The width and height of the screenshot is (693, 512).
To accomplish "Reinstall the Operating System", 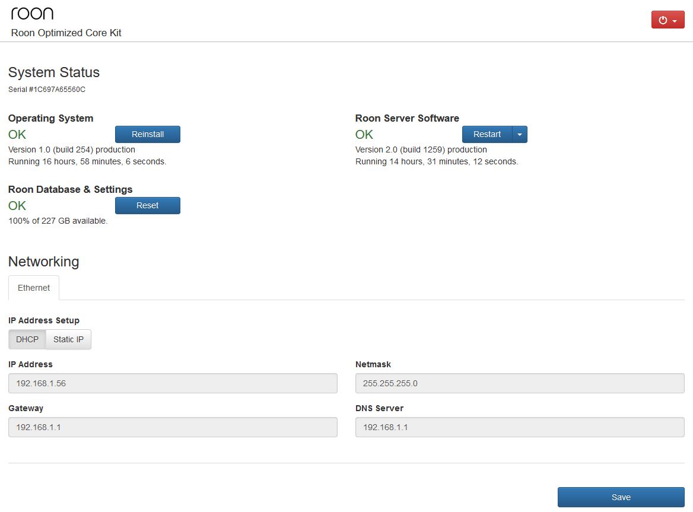I will (147, 134).
